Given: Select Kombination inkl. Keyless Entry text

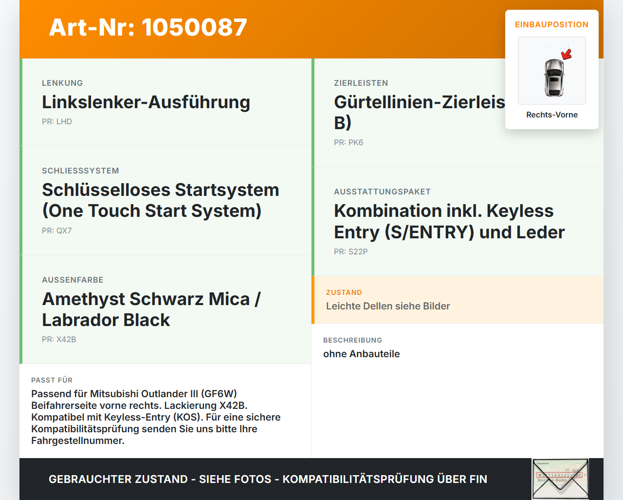Looking at the screenshot, I should coord(449,221).
